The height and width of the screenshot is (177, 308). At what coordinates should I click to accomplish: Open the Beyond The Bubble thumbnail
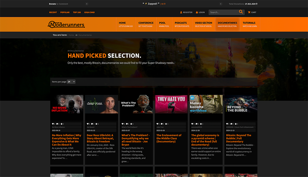pos(241,104)
